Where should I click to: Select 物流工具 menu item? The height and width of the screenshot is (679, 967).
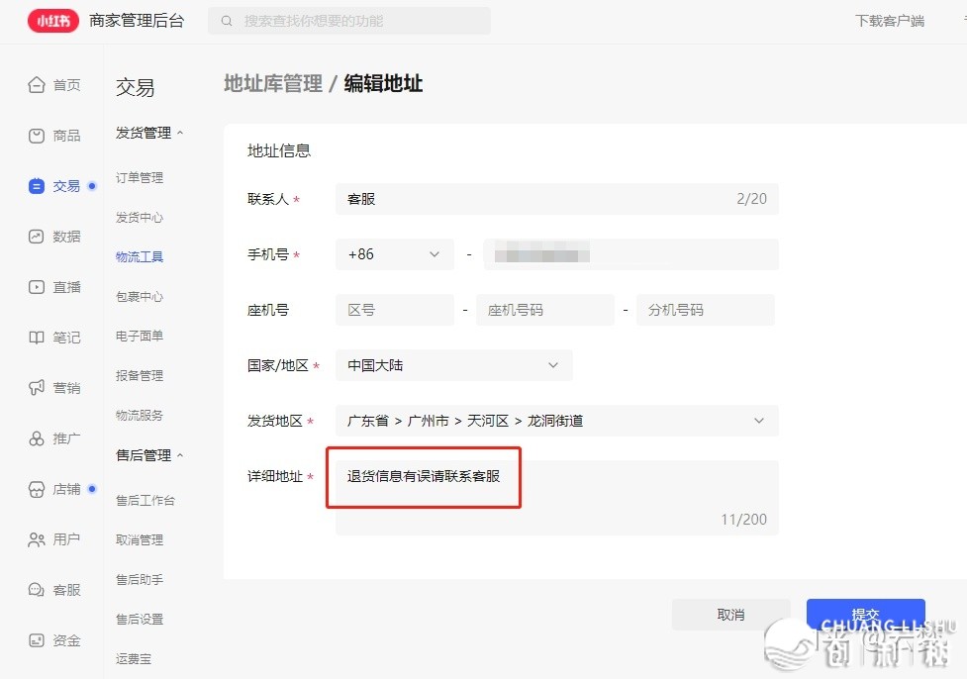pos(140,257)
